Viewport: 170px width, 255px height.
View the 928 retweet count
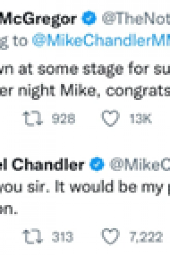tap(64, 119)
